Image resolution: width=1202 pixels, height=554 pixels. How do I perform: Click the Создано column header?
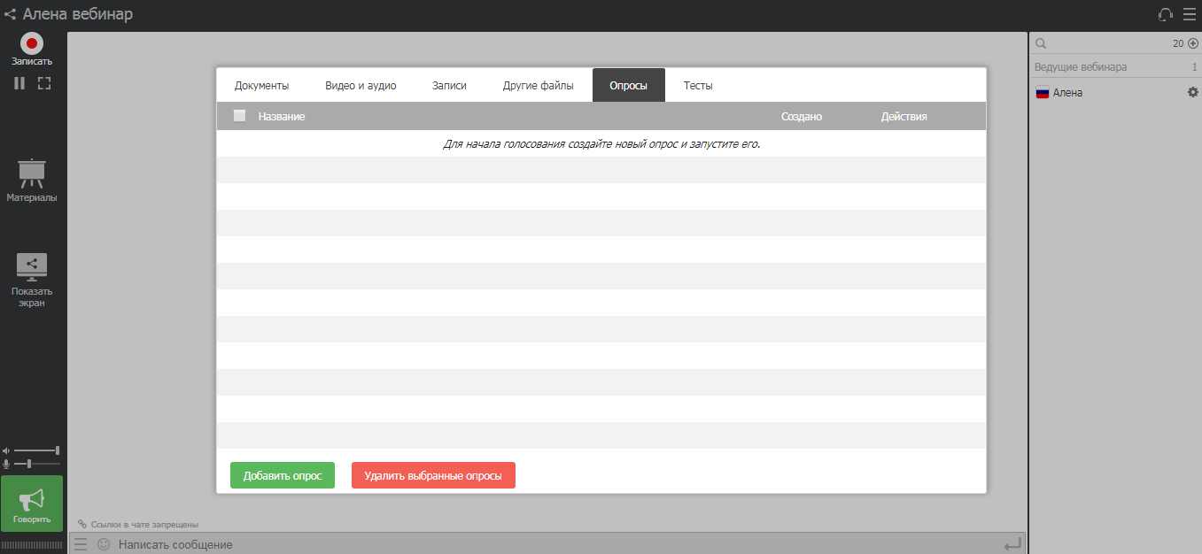click(802, 116)
